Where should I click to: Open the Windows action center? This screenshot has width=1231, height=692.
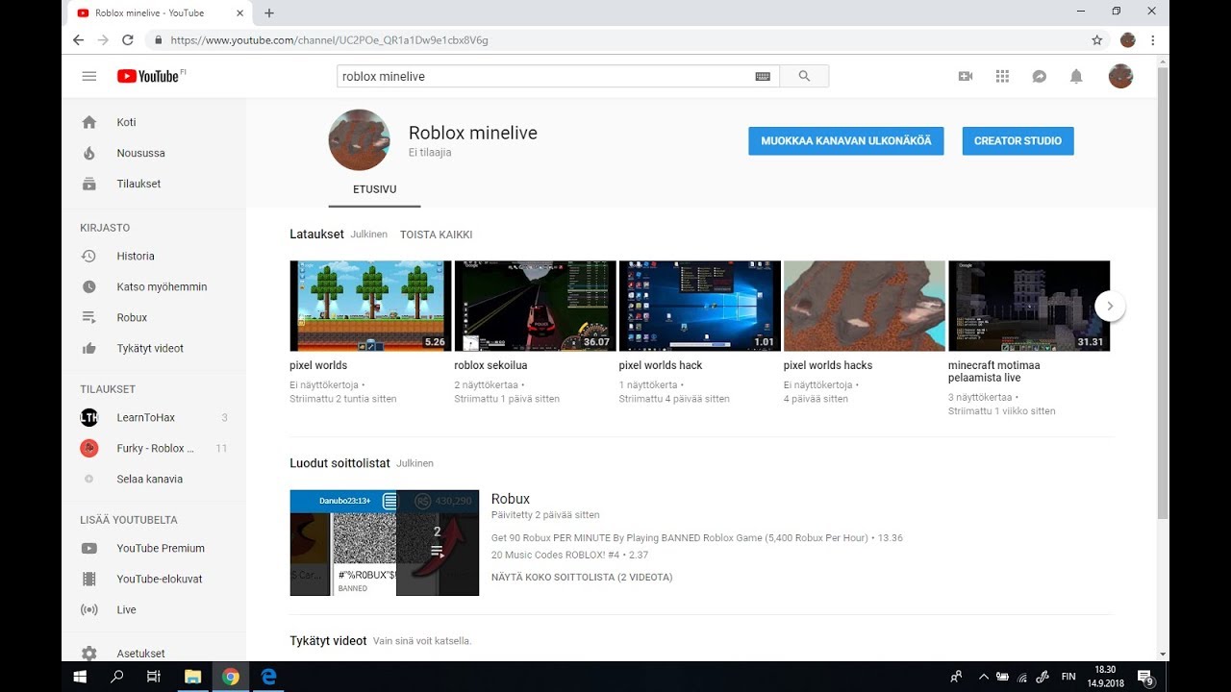[x=1145, y=678]
